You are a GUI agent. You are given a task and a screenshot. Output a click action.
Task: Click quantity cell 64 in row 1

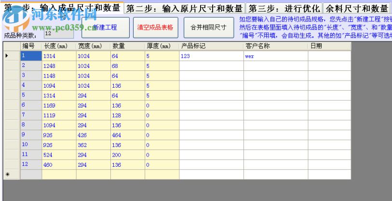tap(127, 56)
